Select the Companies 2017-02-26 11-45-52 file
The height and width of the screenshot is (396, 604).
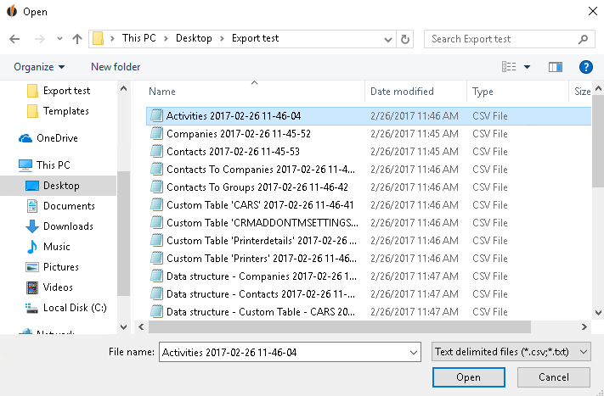point(369,134)
